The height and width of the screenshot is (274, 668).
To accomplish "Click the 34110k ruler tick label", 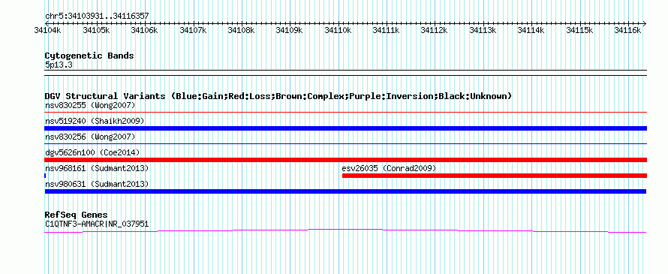I will pyautogui.click(x=338, y=30).
